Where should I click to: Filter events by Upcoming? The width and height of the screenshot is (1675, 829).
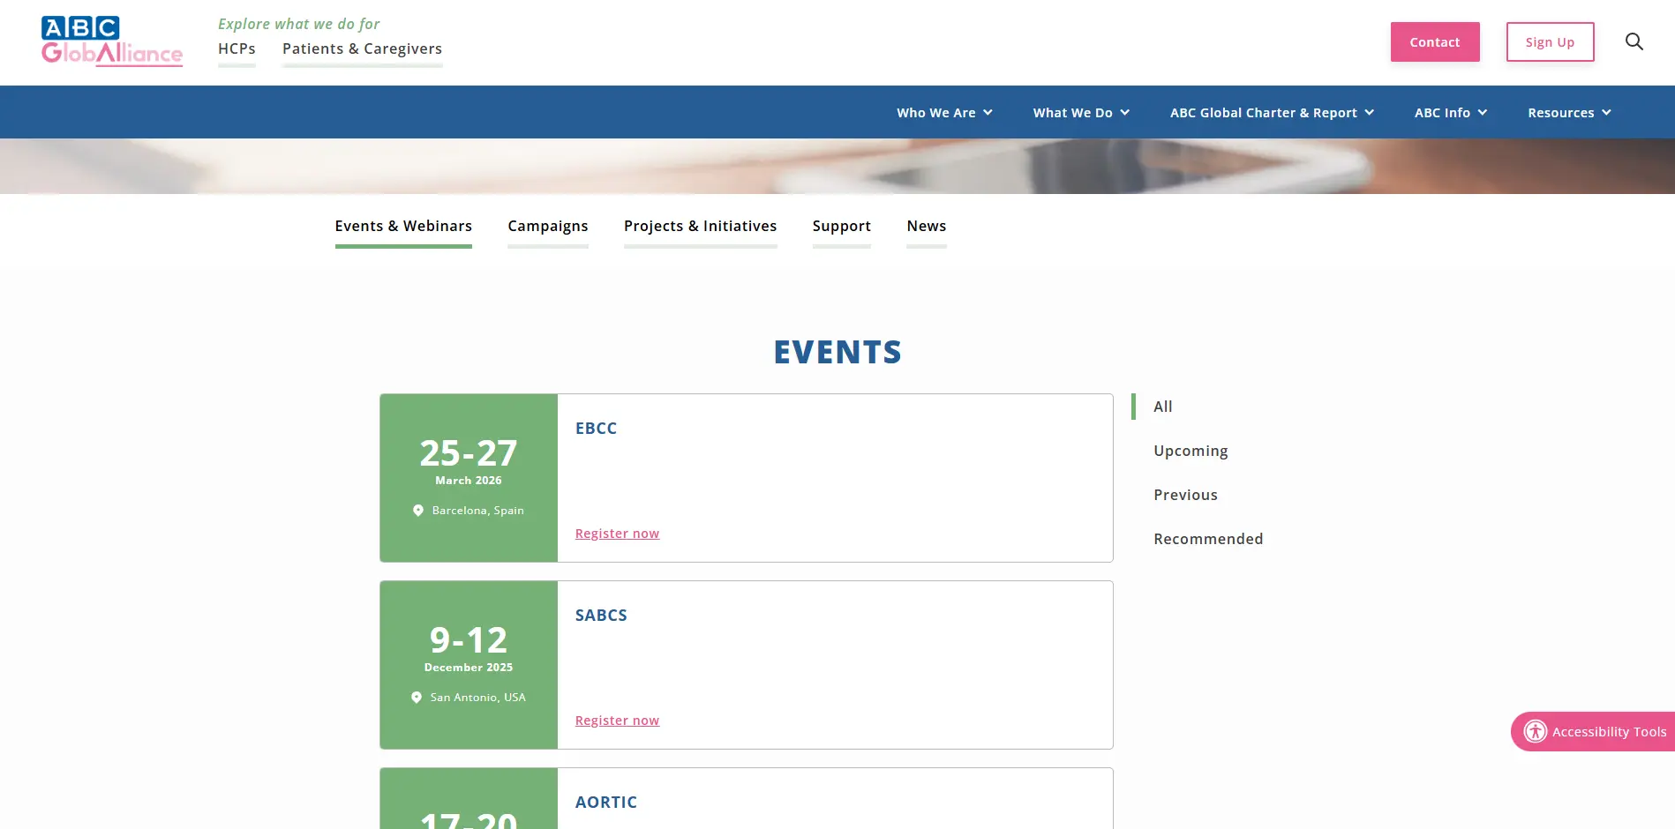1191,451
